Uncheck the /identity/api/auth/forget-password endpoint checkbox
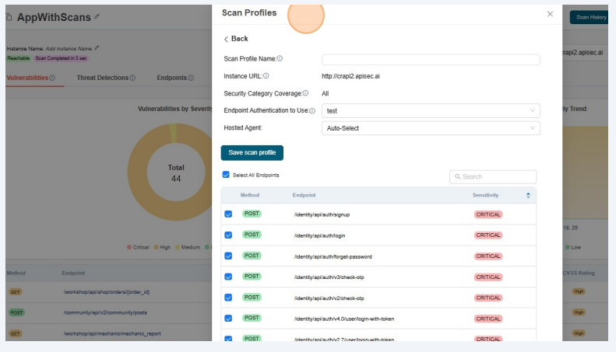The width and height of the screenshot is (616, 352). 228,256
